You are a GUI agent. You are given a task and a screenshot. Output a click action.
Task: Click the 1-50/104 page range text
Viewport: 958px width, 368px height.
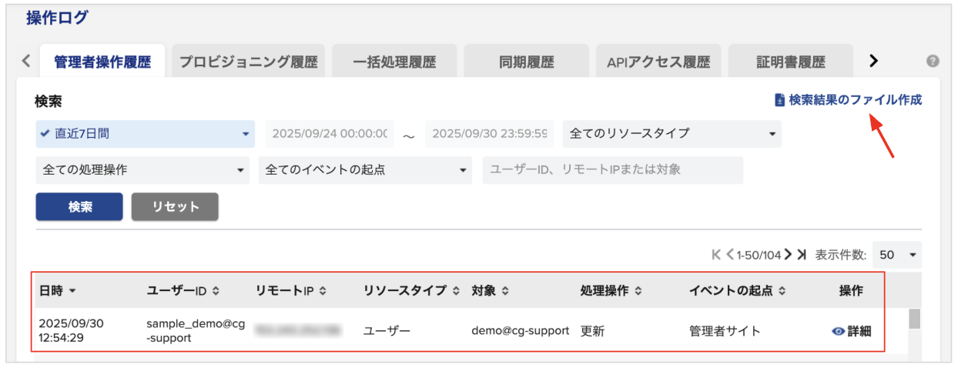click(x=759, y=254)
